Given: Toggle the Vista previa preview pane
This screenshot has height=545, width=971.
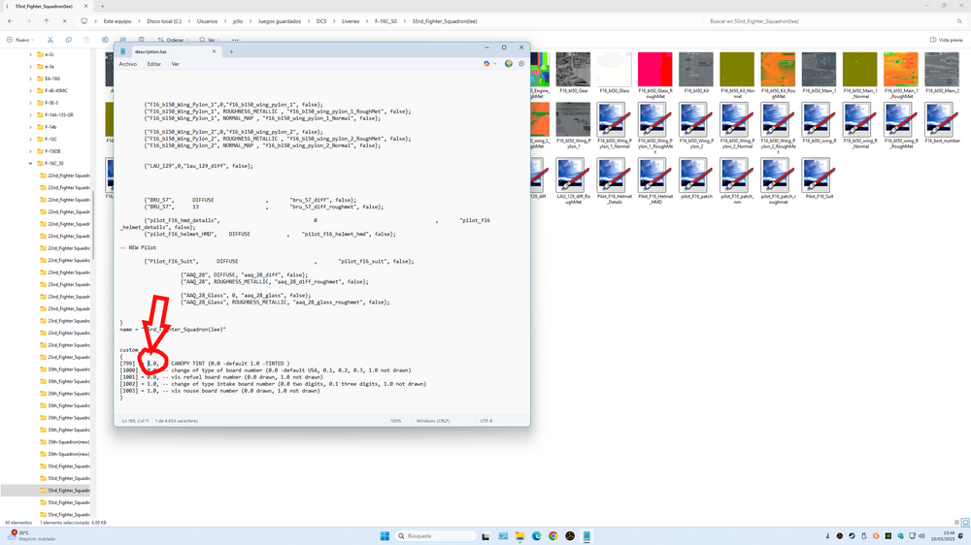Looking at the screenshot, I should (946, 40).
